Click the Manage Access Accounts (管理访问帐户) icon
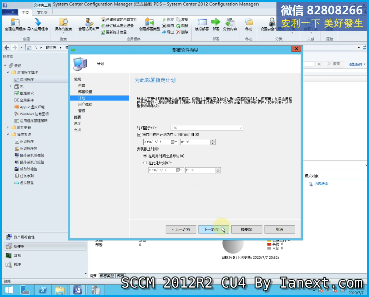The image size is (369, 297). [x=89, y=24]
